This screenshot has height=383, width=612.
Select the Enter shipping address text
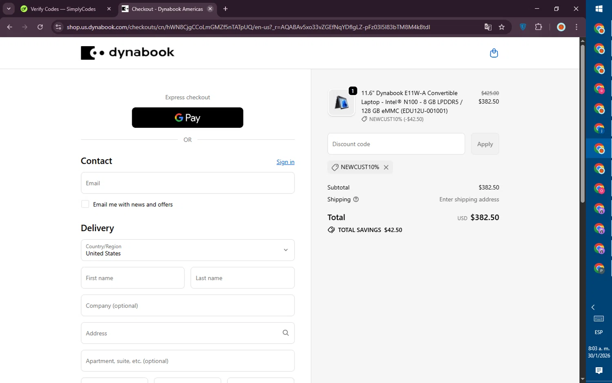(469, 199)
